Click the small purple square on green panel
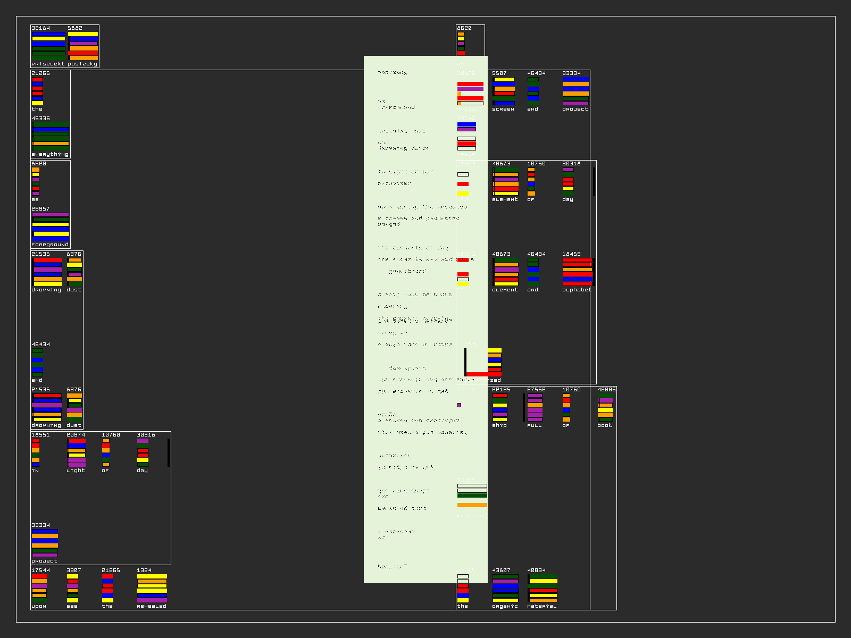Viewport: 851px width, 638px height. click(x=459, y=405)
